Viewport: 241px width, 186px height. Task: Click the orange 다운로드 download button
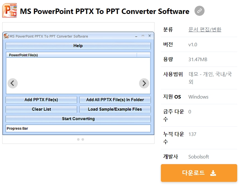pos(199,173)
